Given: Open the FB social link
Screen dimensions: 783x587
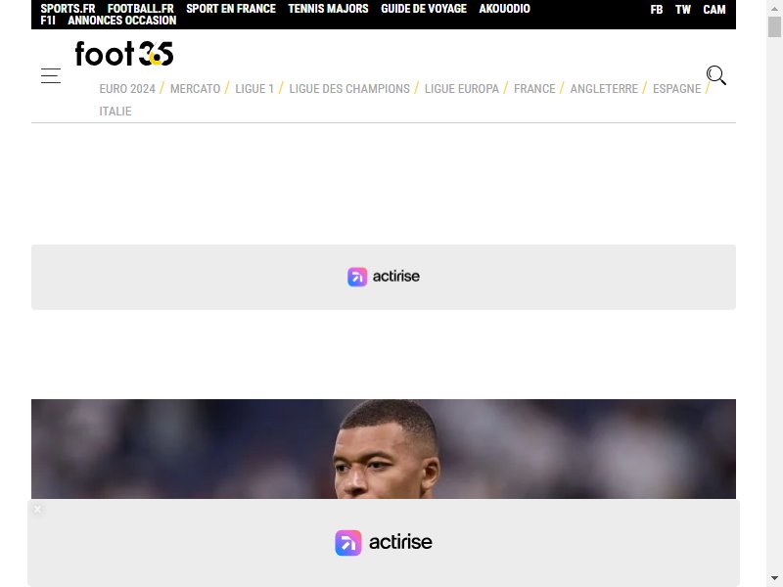Looking at the screenshot, I should pyautogui.click(x=656, y=10).
